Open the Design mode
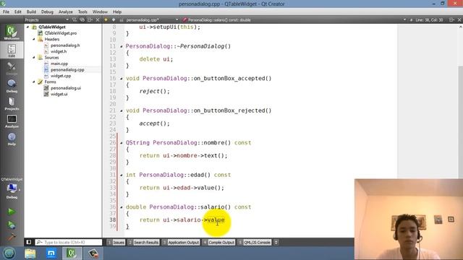 click(x=12, y=69)
